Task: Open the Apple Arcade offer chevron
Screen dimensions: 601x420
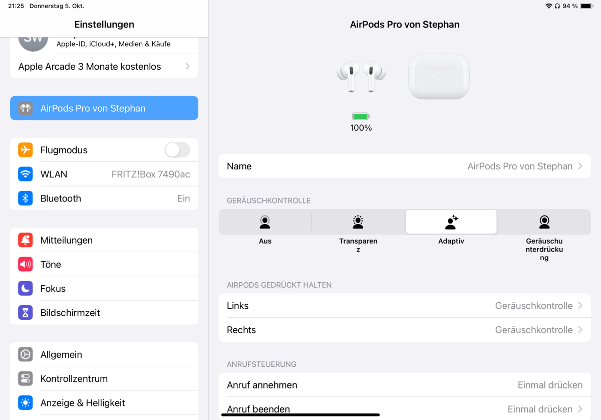Action: click(187, 66)
